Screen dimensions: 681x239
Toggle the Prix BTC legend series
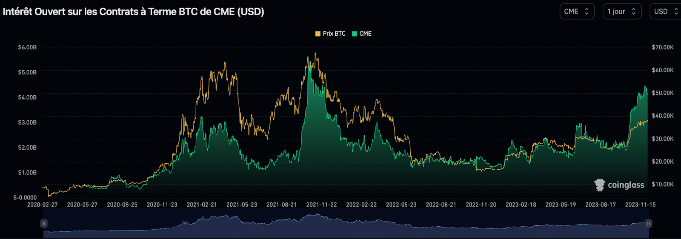(x=330, y=34)
